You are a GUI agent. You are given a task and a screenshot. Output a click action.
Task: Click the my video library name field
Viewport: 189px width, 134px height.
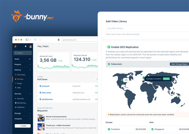click(x=147, y=28)
